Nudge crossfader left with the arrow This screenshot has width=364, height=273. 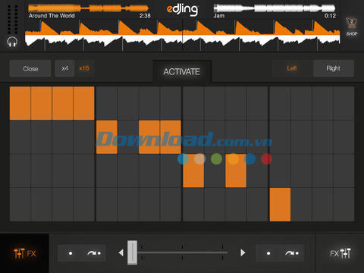coord(121,253)
